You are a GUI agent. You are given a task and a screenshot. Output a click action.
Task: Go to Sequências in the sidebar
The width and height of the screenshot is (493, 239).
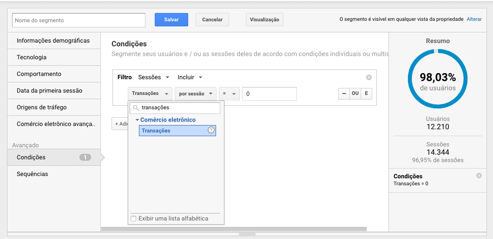[x=33, y=174]
